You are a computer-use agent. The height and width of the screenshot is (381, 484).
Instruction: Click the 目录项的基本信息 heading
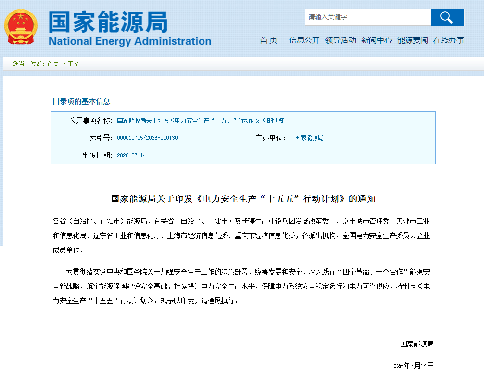click(81, 101)
